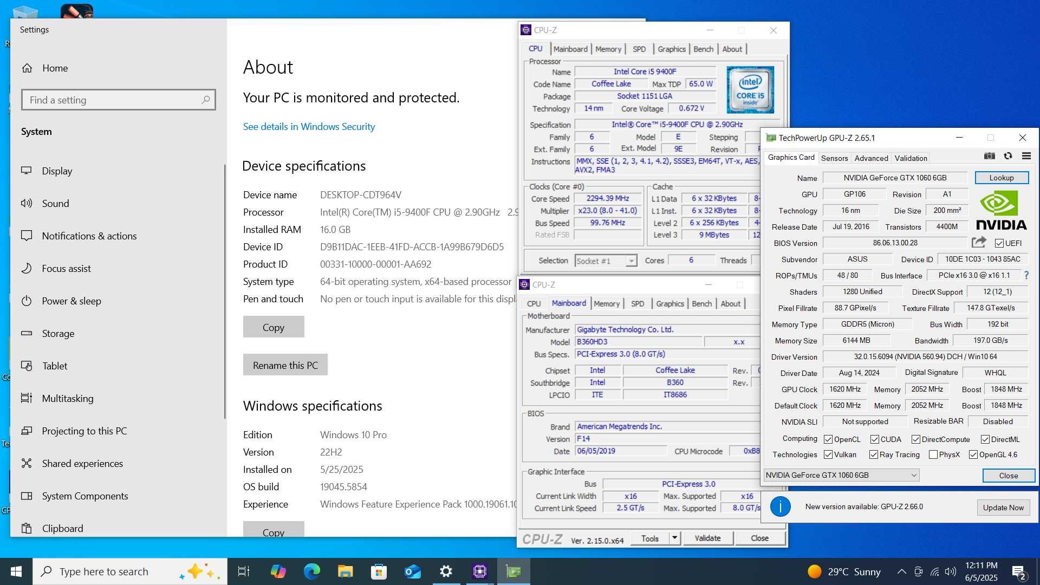Click Rename this PC button
This screenshot has width=1040, height=585.
[x=285, y=365]
